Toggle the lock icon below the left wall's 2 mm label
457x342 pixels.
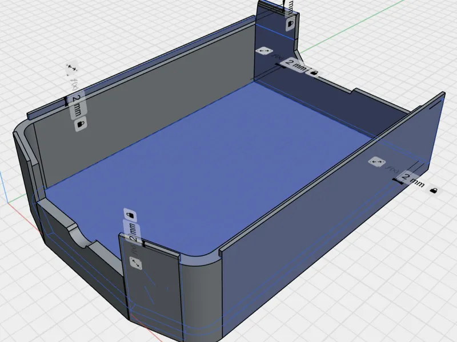click(x=81, y=125)
